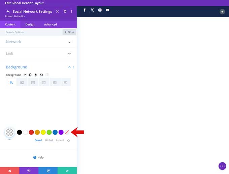Viewport: 229px width, 174px height.
Task: Expand the three dots below color picker
Action: point(9,140)
